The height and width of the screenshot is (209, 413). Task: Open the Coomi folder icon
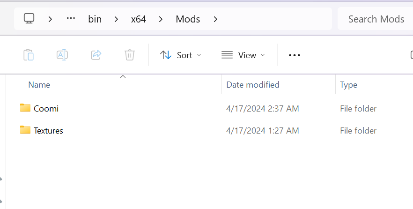tap(25, 108)
